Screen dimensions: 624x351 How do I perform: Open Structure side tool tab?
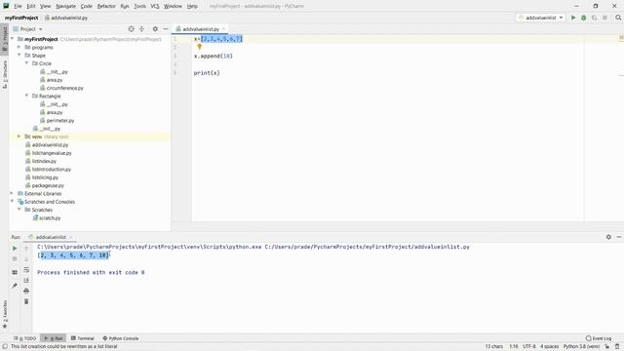point(4,74)
